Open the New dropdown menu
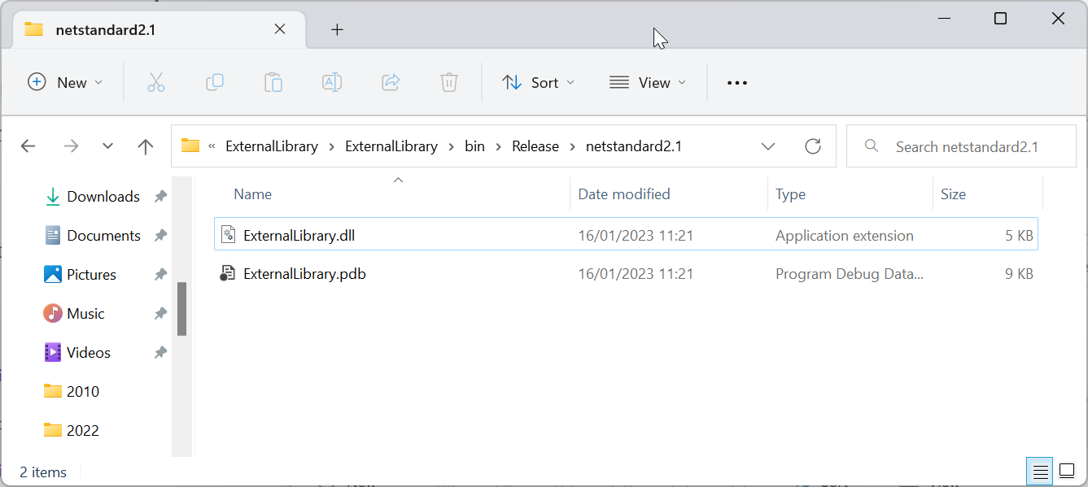Viewport: 1088px width, 487px height. pyautogui.click(x=65, y=82)
